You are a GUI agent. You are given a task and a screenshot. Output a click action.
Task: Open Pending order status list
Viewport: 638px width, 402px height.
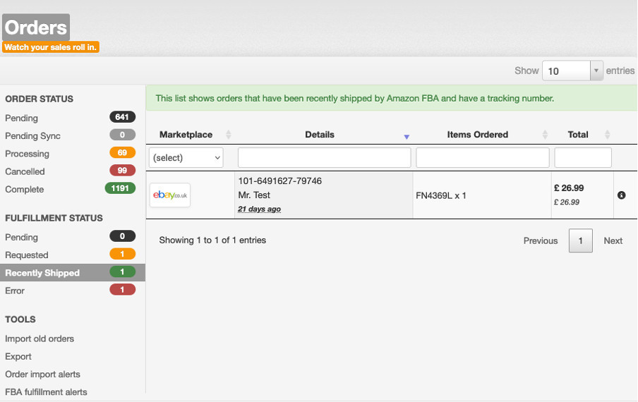[x=22, y=118]
